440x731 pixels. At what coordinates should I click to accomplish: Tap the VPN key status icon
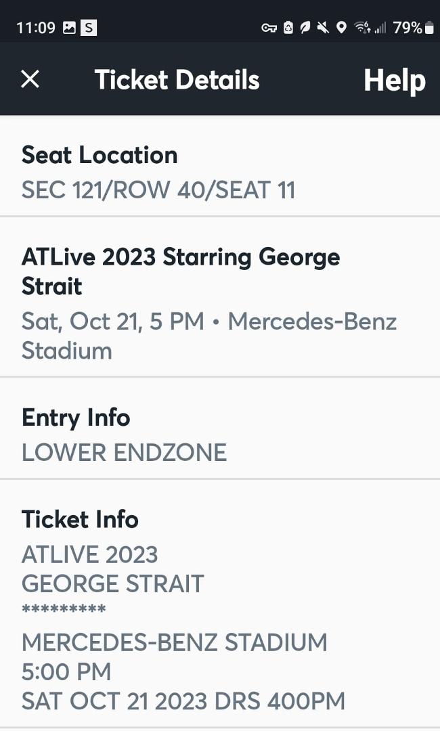tap(269, 28)
